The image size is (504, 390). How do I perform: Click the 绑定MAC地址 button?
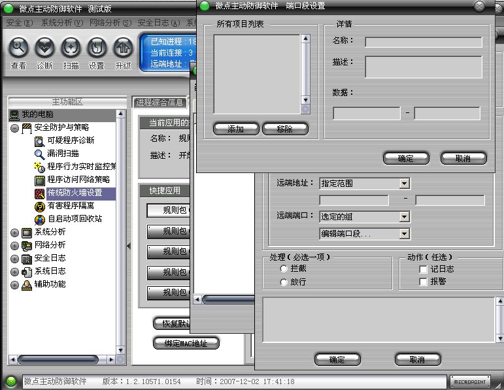click(x=186, y=343)
